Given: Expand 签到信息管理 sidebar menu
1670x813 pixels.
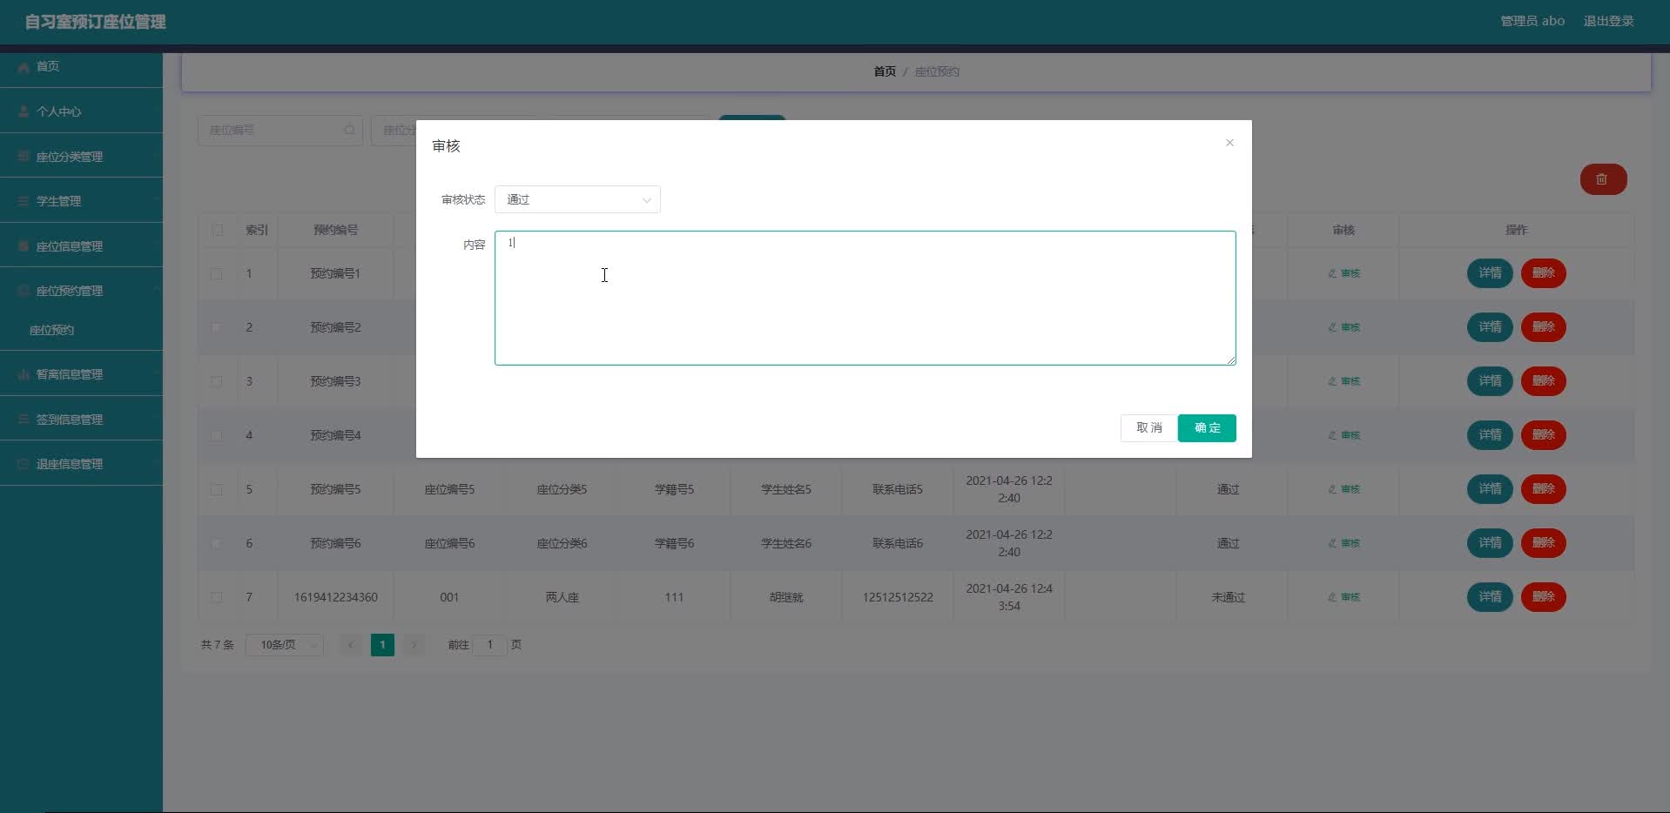Looking at the screenshot, I should click(81, 420).
